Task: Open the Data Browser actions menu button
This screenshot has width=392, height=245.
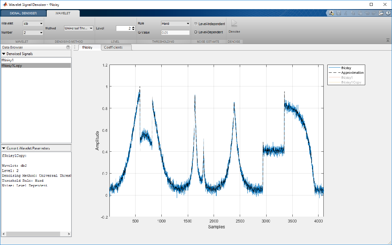Action: [68, 47]
